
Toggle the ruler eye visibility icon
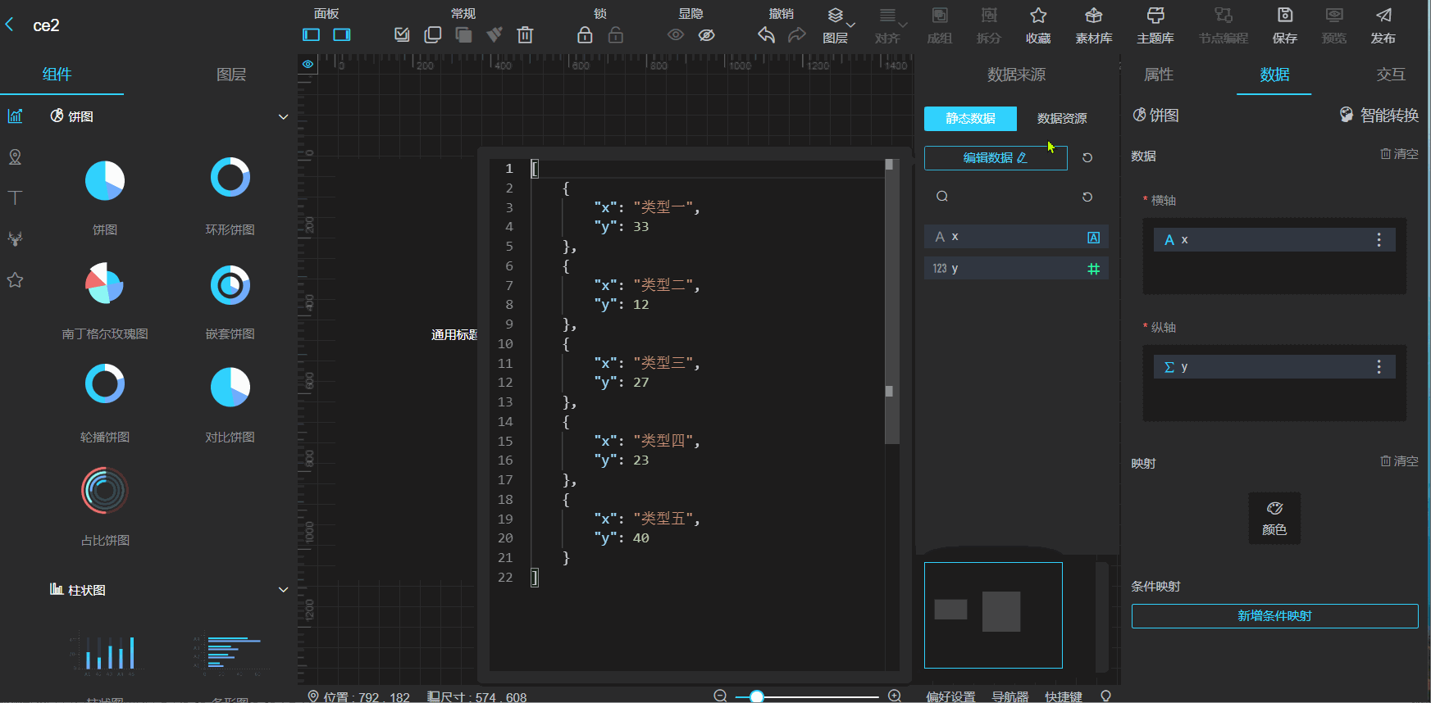[308, 64]
